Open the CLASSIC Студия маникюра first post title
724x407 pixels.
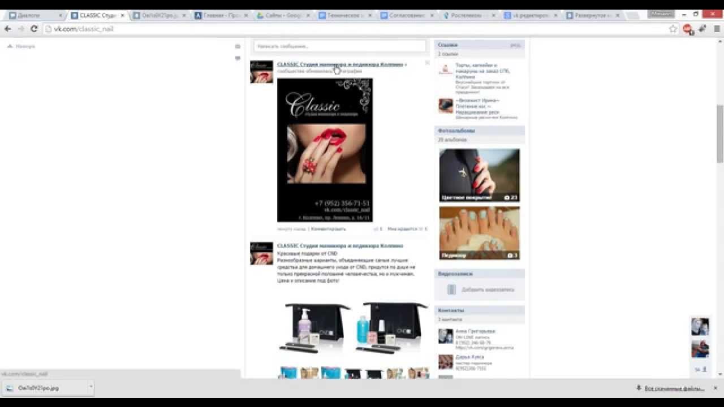340,64
